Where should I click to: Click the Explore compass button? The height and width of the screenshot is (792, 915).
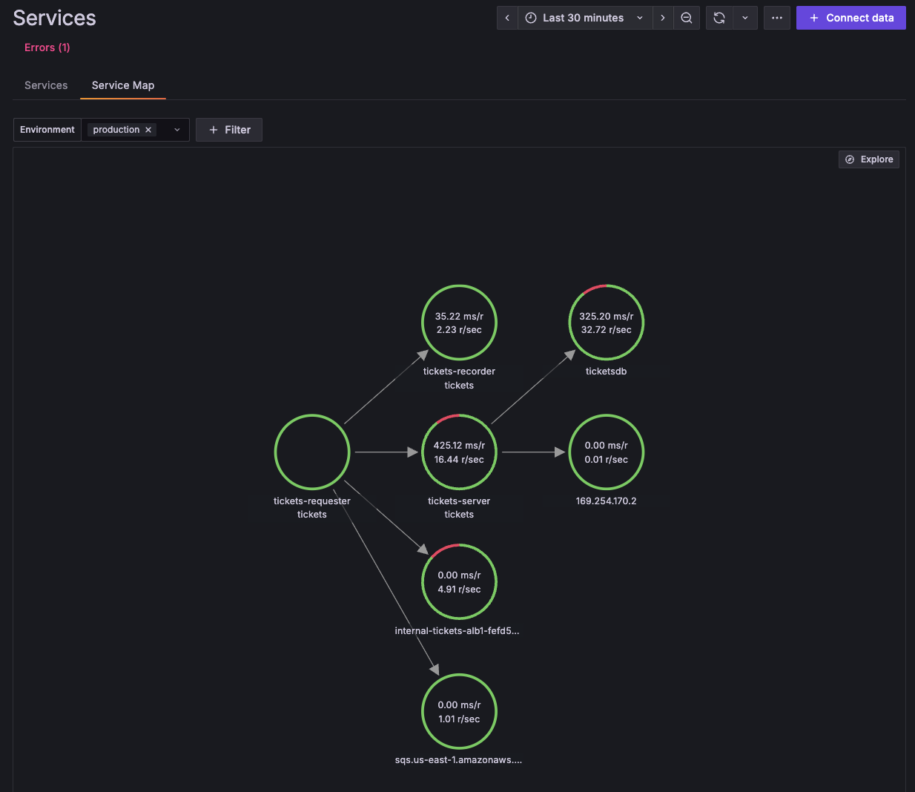click(x=868, y=159)
